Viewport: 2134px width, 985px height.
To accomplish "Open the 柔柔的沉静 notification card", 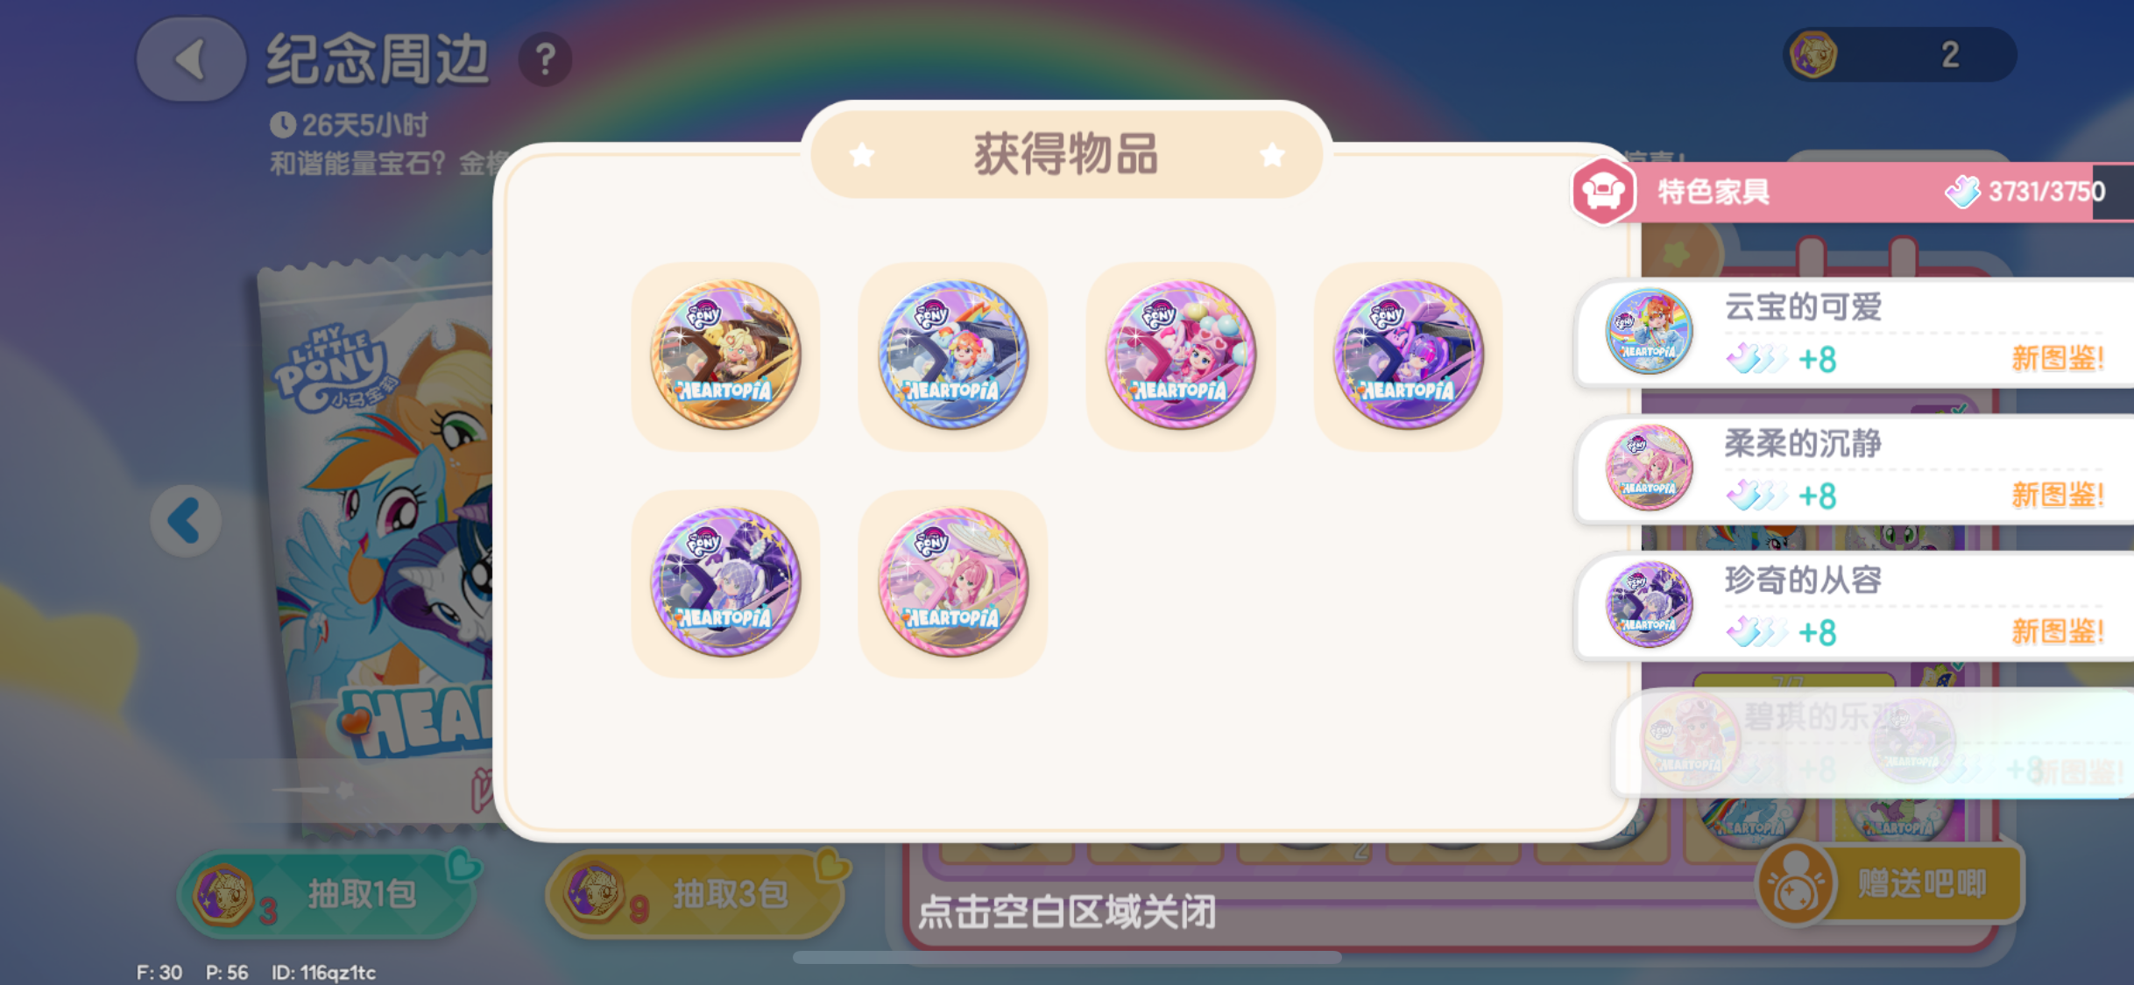I will point(1855,469).
